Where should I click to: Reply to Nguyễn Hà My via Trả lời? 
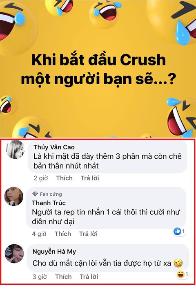click(x=89, y=277)
